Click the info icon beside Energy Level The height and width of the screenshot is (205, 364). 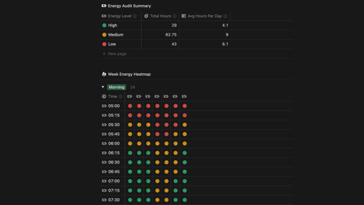135,16
